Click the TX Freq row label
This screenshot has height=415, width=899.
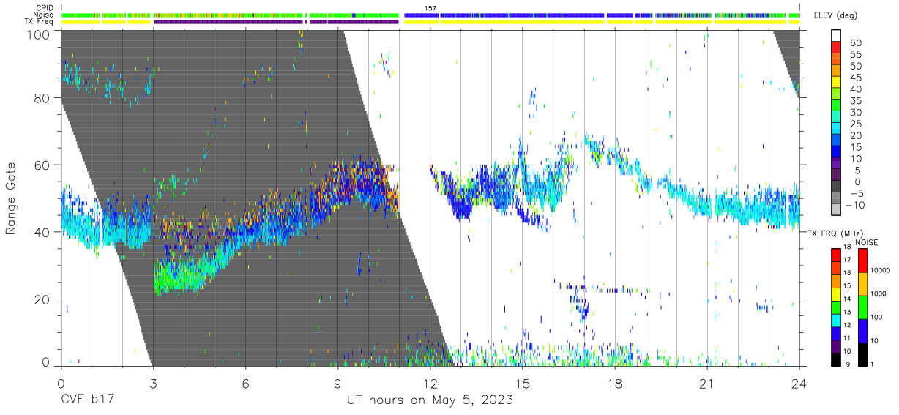[40, 21]
